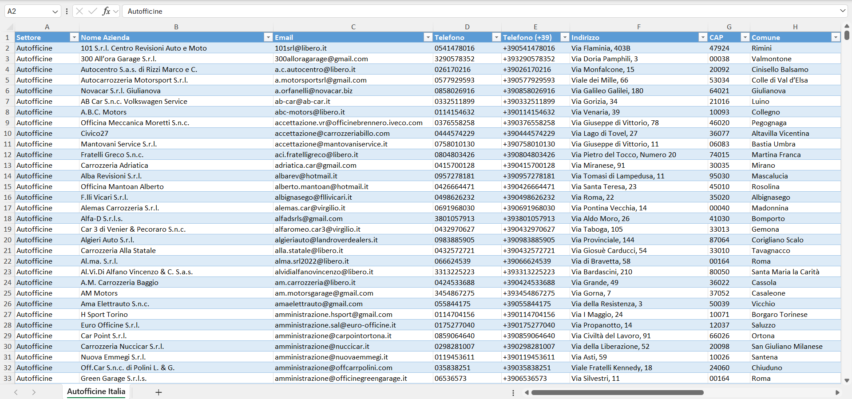Click cell 0175277040

pos(467,325)
